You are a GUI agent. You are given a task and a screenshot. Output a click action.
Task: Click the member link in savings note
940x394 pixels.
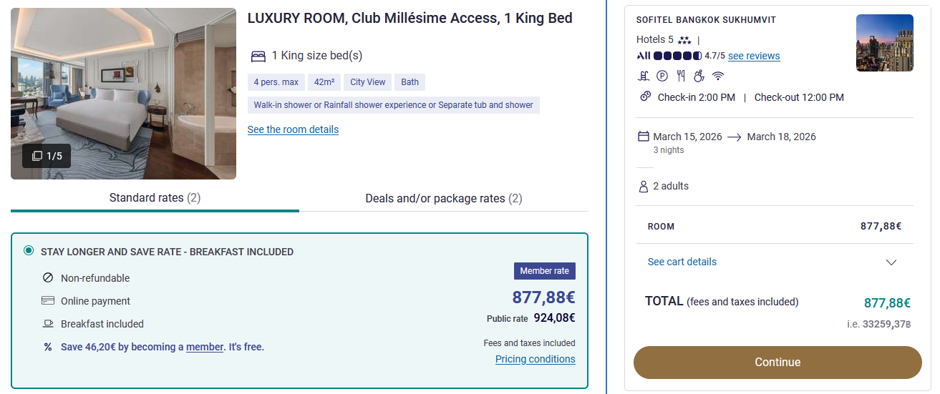tap(205, 347)
